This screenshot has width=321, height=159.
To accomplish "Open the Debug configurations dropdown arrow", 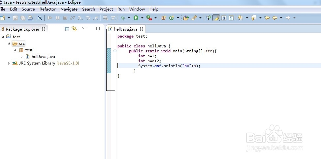I will (x=129, y=18).
